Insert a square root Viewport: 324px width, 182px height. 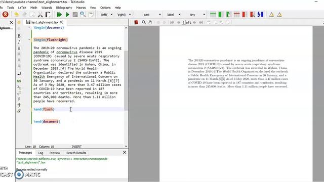[19, 111]
